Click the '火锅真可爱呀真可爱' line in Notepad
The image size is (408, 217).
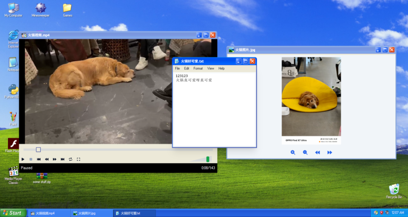click(x=194, y=80)
